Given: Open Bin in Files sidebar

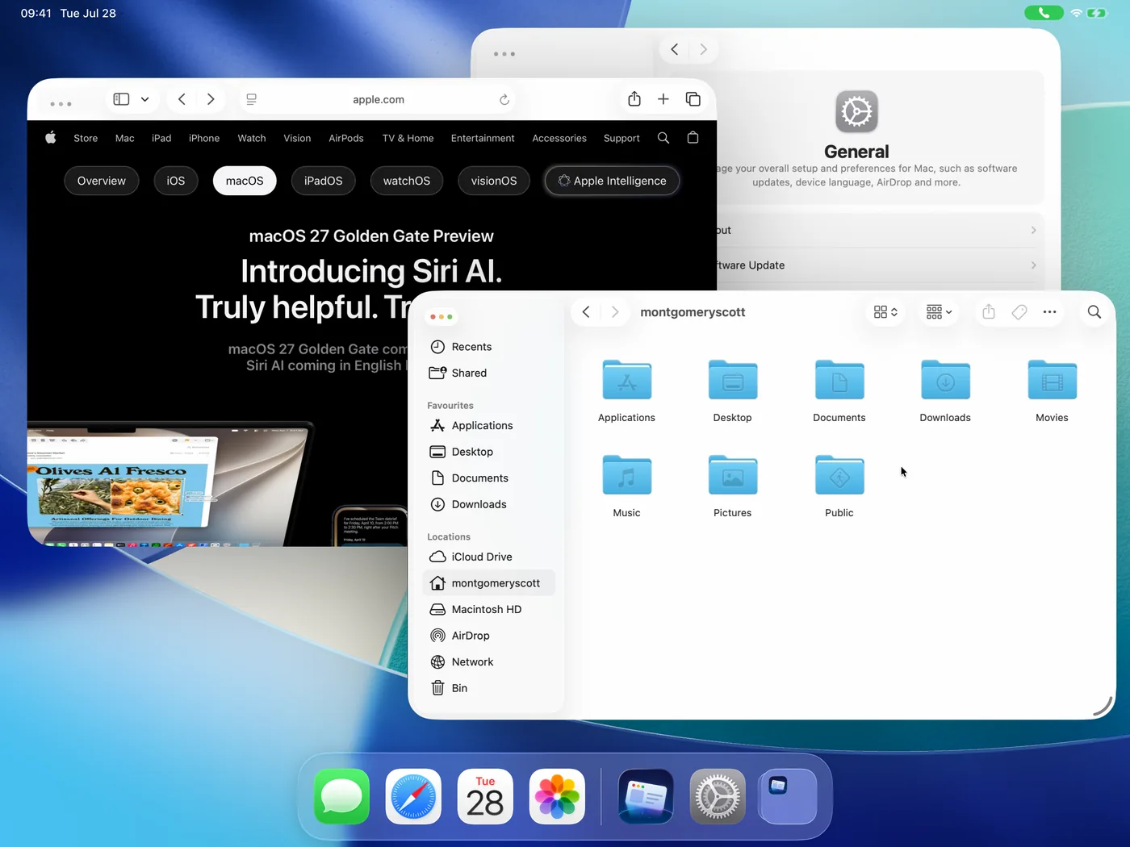Looking at the screenshot, I should coord(489,688).
